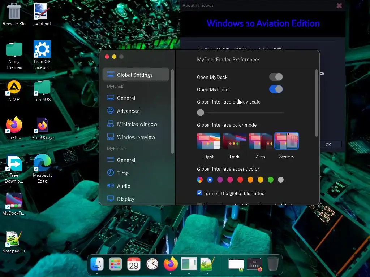Screen dimensions: 370x277
Task: Open Launchpad from the dock
Action: click(115, 264)
